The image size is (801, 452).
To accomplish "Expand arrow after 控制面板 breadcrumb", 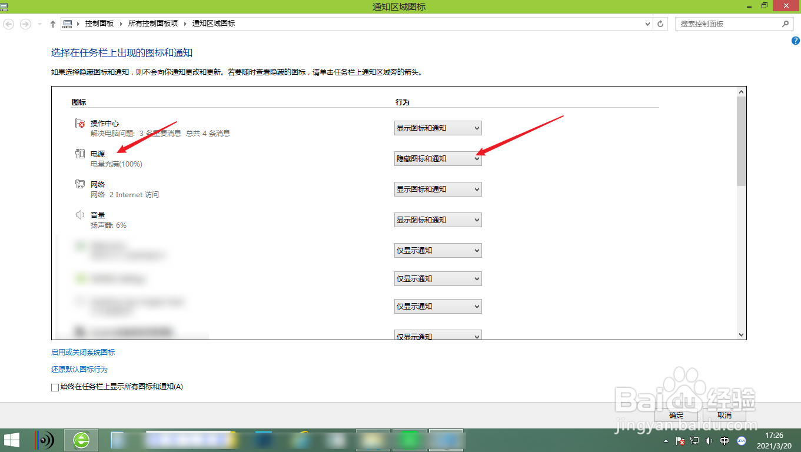I will (121, 24).
